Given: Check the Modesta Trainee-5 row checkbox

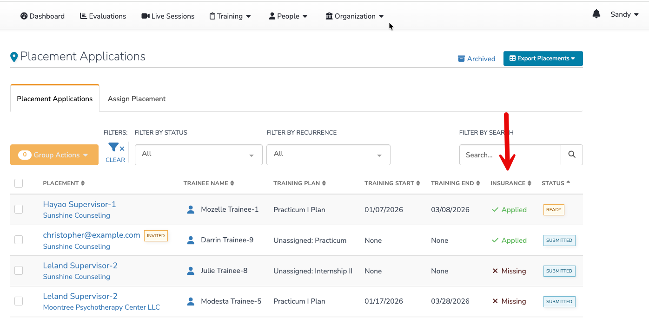Looking at the screenshot, I should (19, 301).
